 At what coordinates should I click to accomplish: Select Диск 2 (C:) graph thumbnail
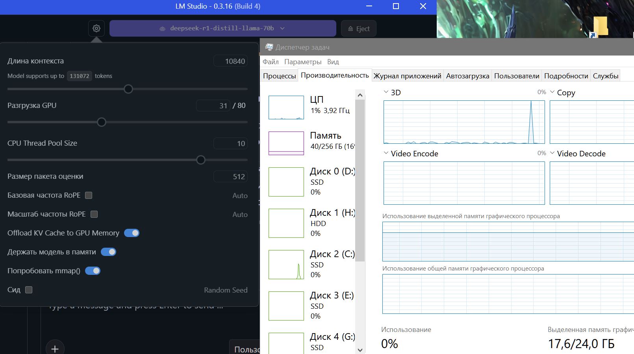pyautogui.click(x=286, y=265)
